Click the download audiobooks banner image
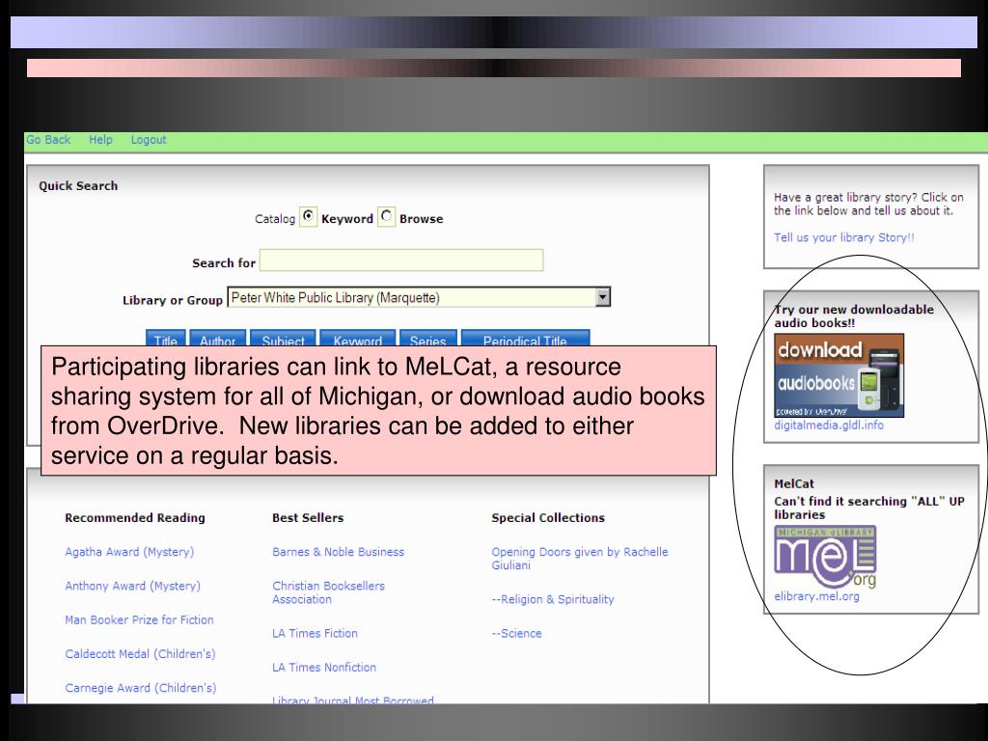Viewport: 988px width, 741px height. (x=838, y=375)
